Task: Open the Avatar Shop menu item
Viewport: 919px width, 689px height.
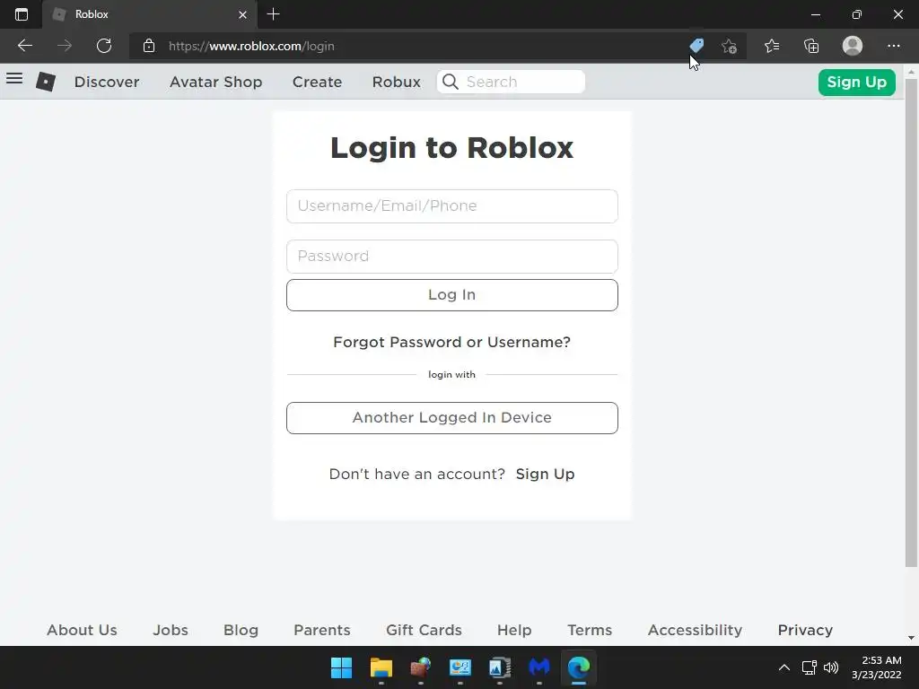Action: click(x=215, y=82)
